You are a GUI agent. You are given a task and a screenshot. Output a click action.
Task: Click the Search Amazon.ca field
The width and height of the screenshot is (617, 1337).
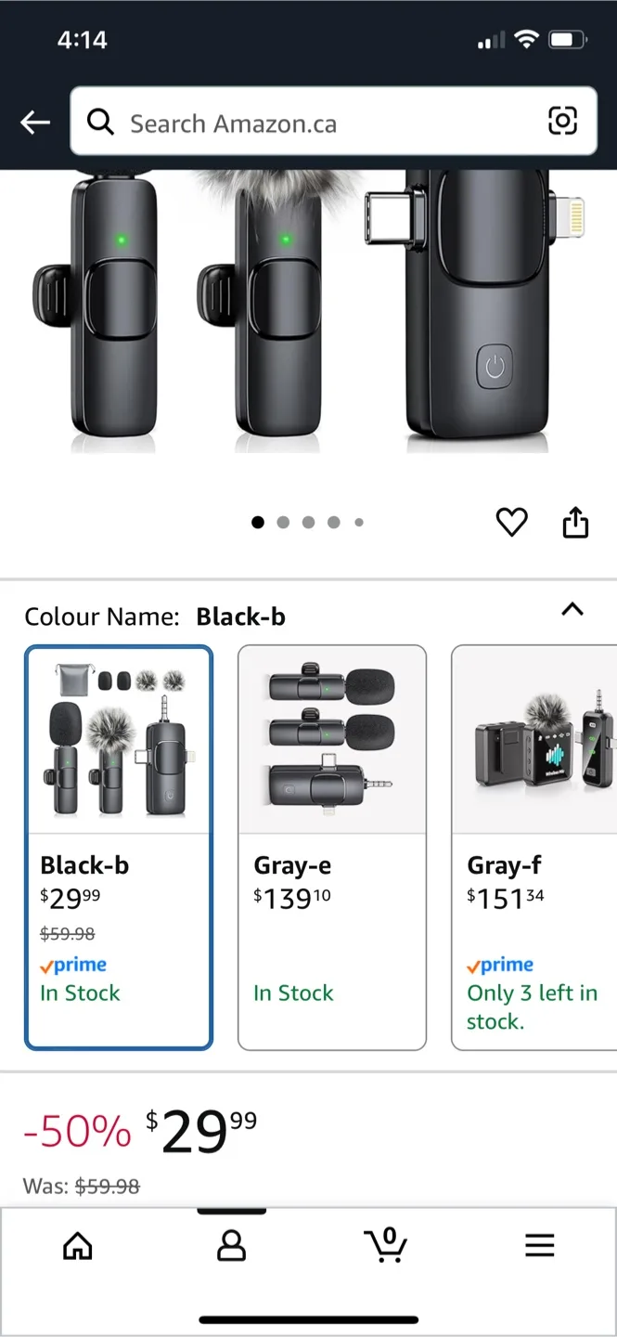pos(333,122)
